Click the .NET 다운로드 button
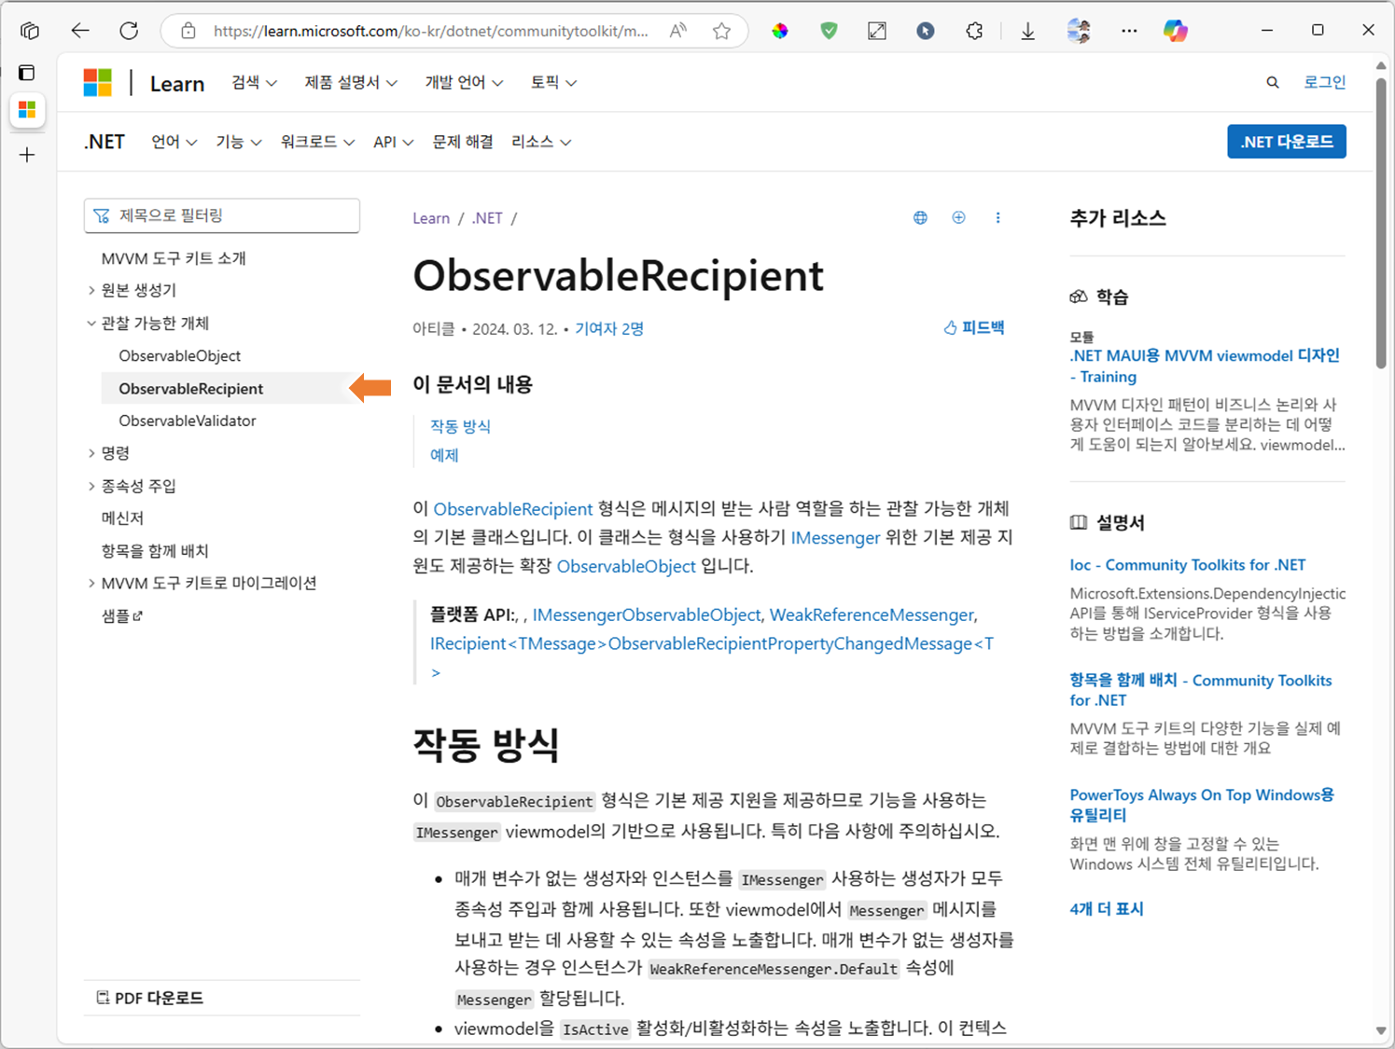Viewport: 1395px width, 1049px height. click(1287, 142)
